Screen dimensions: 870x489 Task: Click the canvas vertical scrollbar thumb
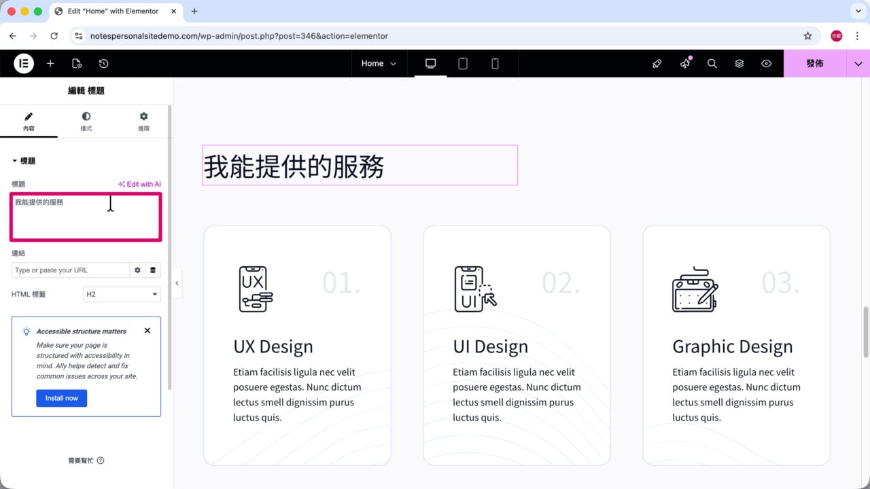click(865, 331)
